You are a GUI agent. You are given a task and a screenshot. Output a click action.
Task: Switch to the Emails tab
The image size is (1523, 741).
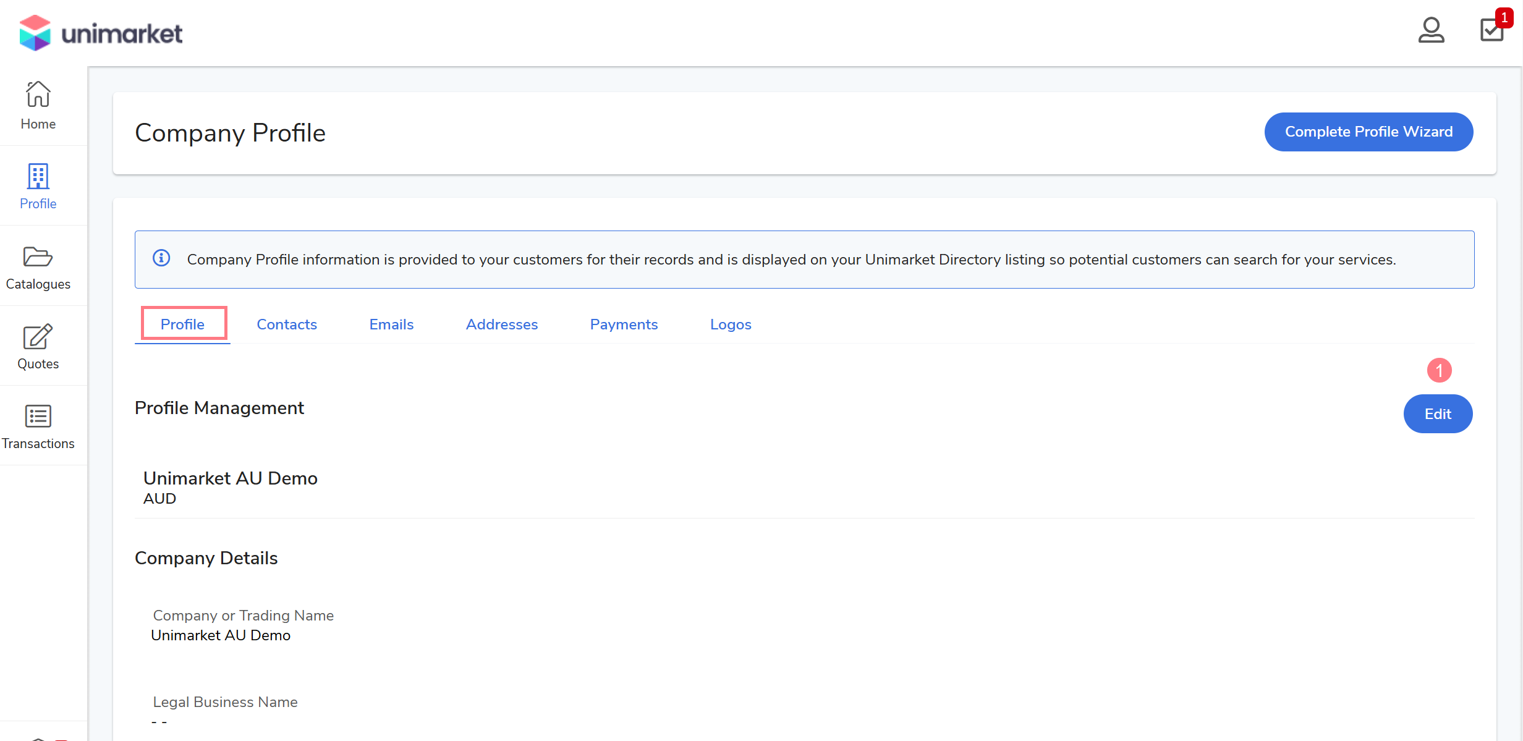point(391,324)
